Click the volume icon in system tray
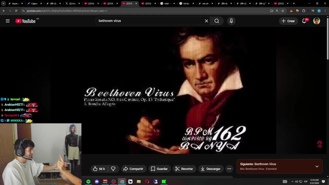This screenshot has height=185, width=329. tap(296, 182)
